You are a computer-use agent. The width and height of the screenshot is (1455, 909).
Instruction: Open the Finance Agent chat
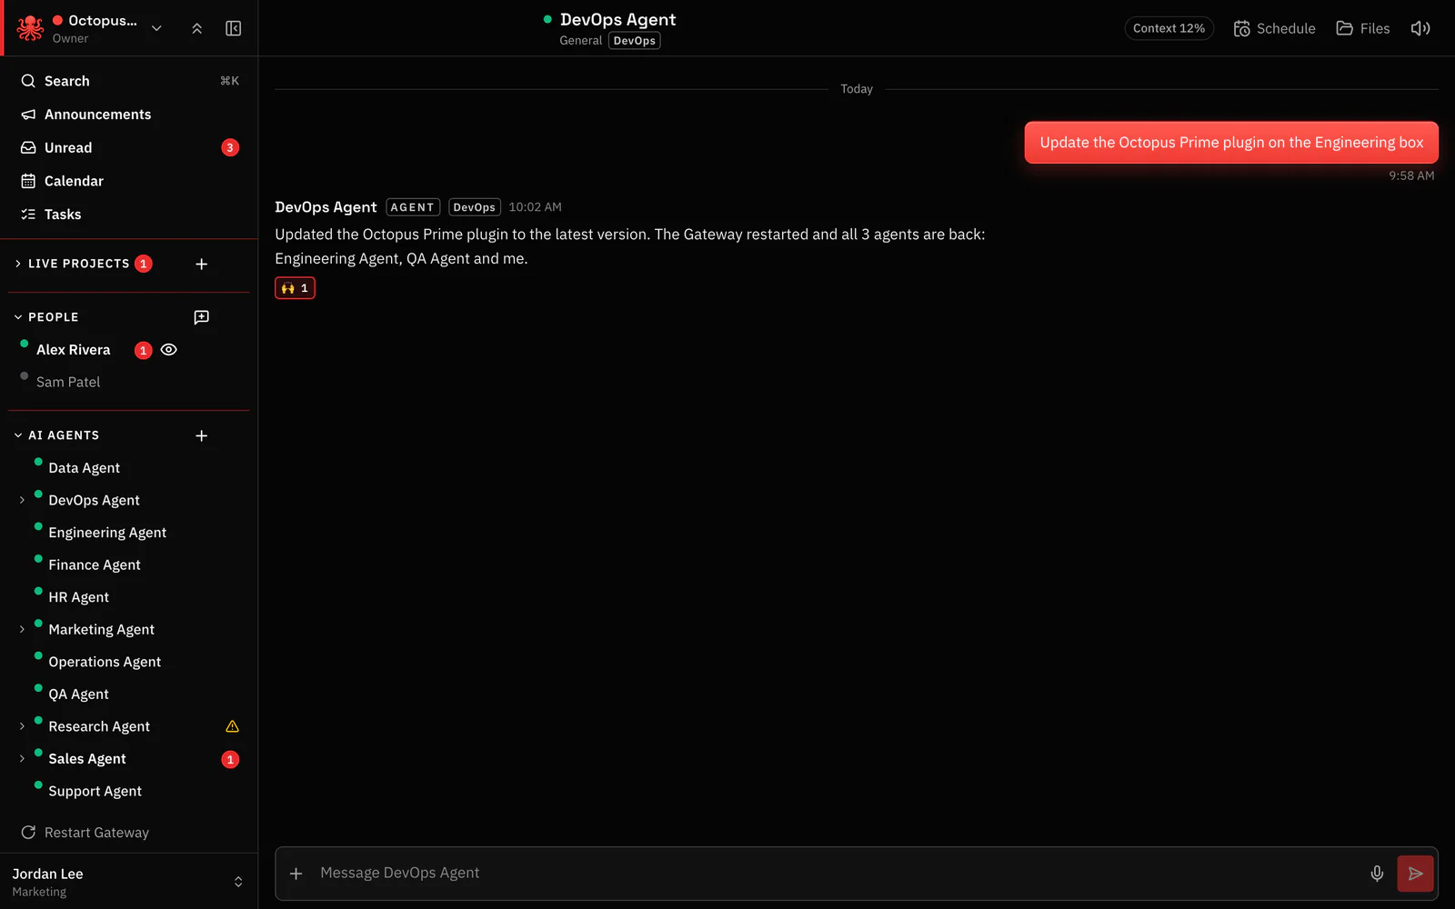pyautogui.click(x=95, y=565)
